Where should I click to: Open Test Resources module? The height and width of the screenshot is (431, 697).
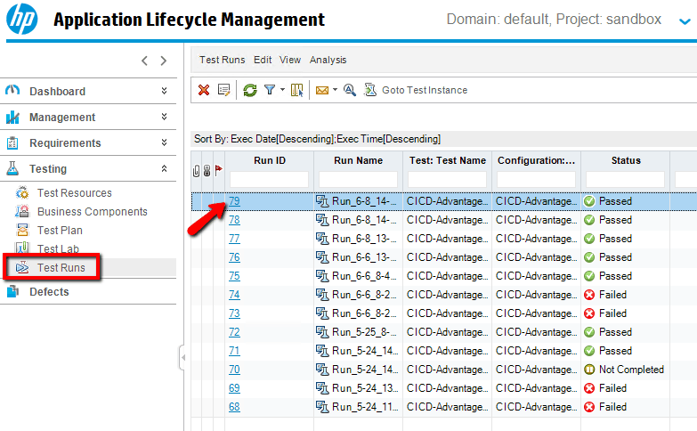[x=74, y=193]
